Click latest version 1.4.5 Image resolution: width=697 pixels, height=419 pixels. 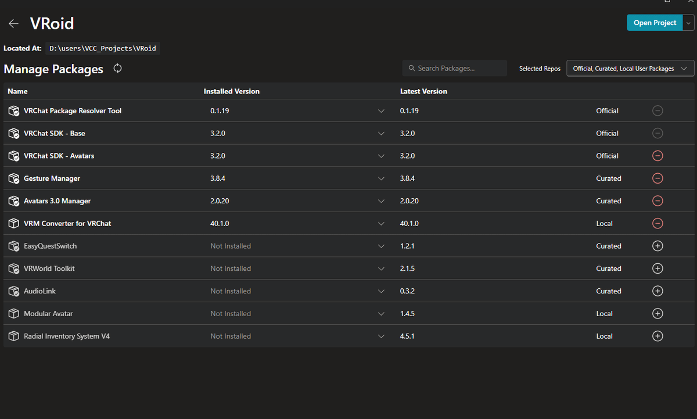point(408,314)
